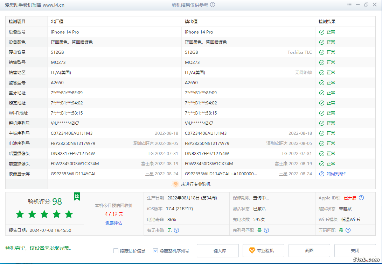Click the 4732元 estimated price
Viewport: 382px width, 264px height.
(114, 214)
